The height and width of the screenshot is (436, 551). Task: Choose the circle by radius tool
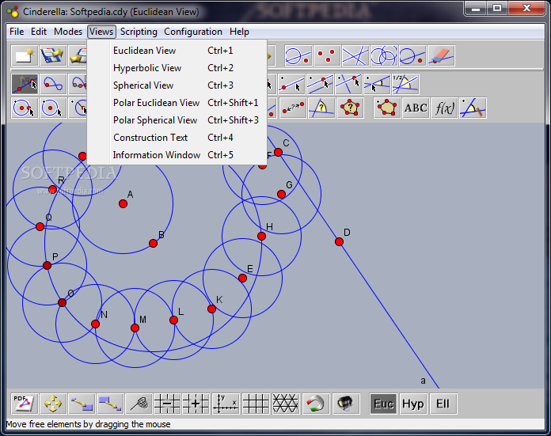click(53, 108)
